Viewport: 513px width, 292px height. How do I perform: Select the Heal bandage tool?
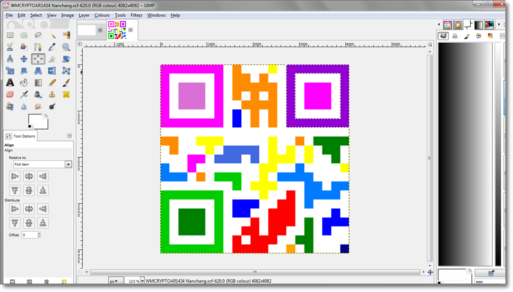[66, 94]
